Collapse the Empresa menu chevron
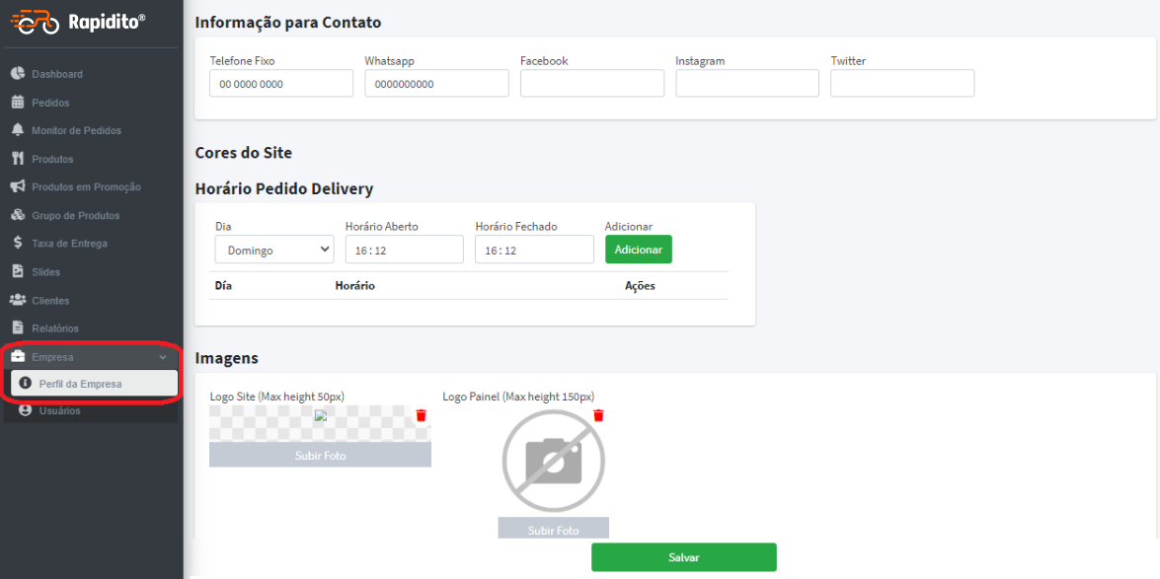The image size is (1160, 579). pos(163,357)
